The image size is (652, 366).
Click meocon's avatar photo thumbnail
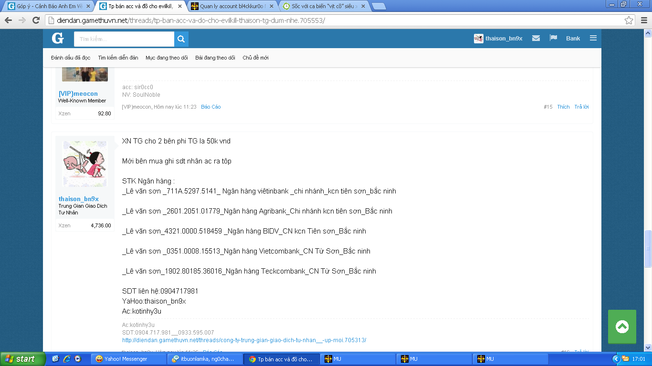pos(85,74)
